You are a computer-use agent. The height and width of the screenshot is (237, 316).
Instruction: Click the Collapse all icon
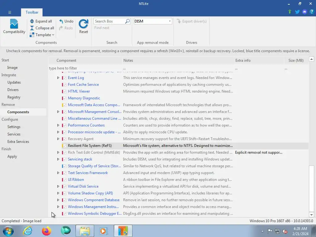coord(32,28)
